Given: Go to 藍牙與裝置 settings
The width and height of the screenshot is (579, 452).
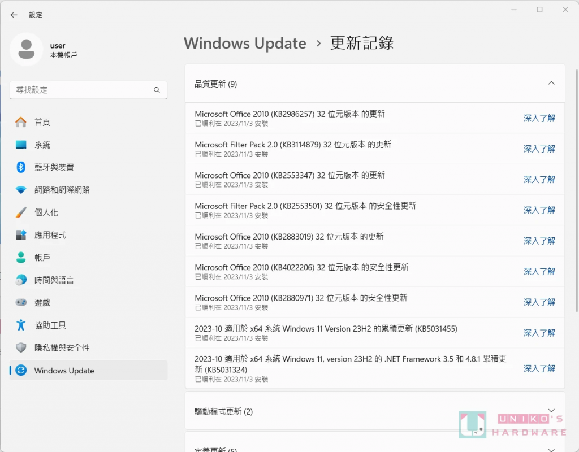Looking at the screenshot, I should [89, 167].
